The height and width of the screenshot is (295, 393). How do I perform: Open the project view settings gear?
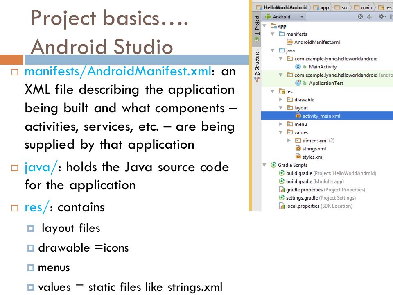point(382,16)
